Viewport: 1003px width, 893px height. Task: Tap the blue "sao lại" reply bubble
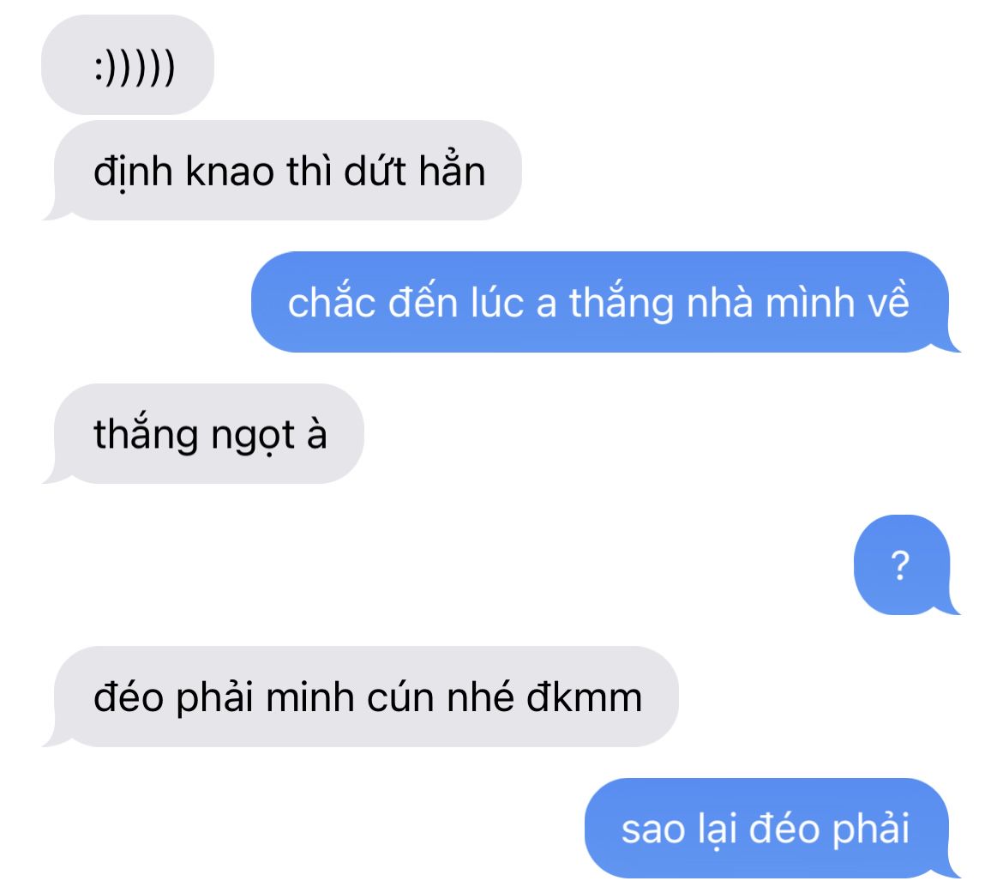[x=772, y=829]
